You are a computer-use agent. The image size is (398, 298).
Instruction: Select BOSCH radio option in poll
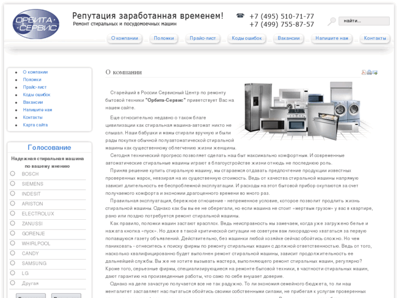point(13,173)
